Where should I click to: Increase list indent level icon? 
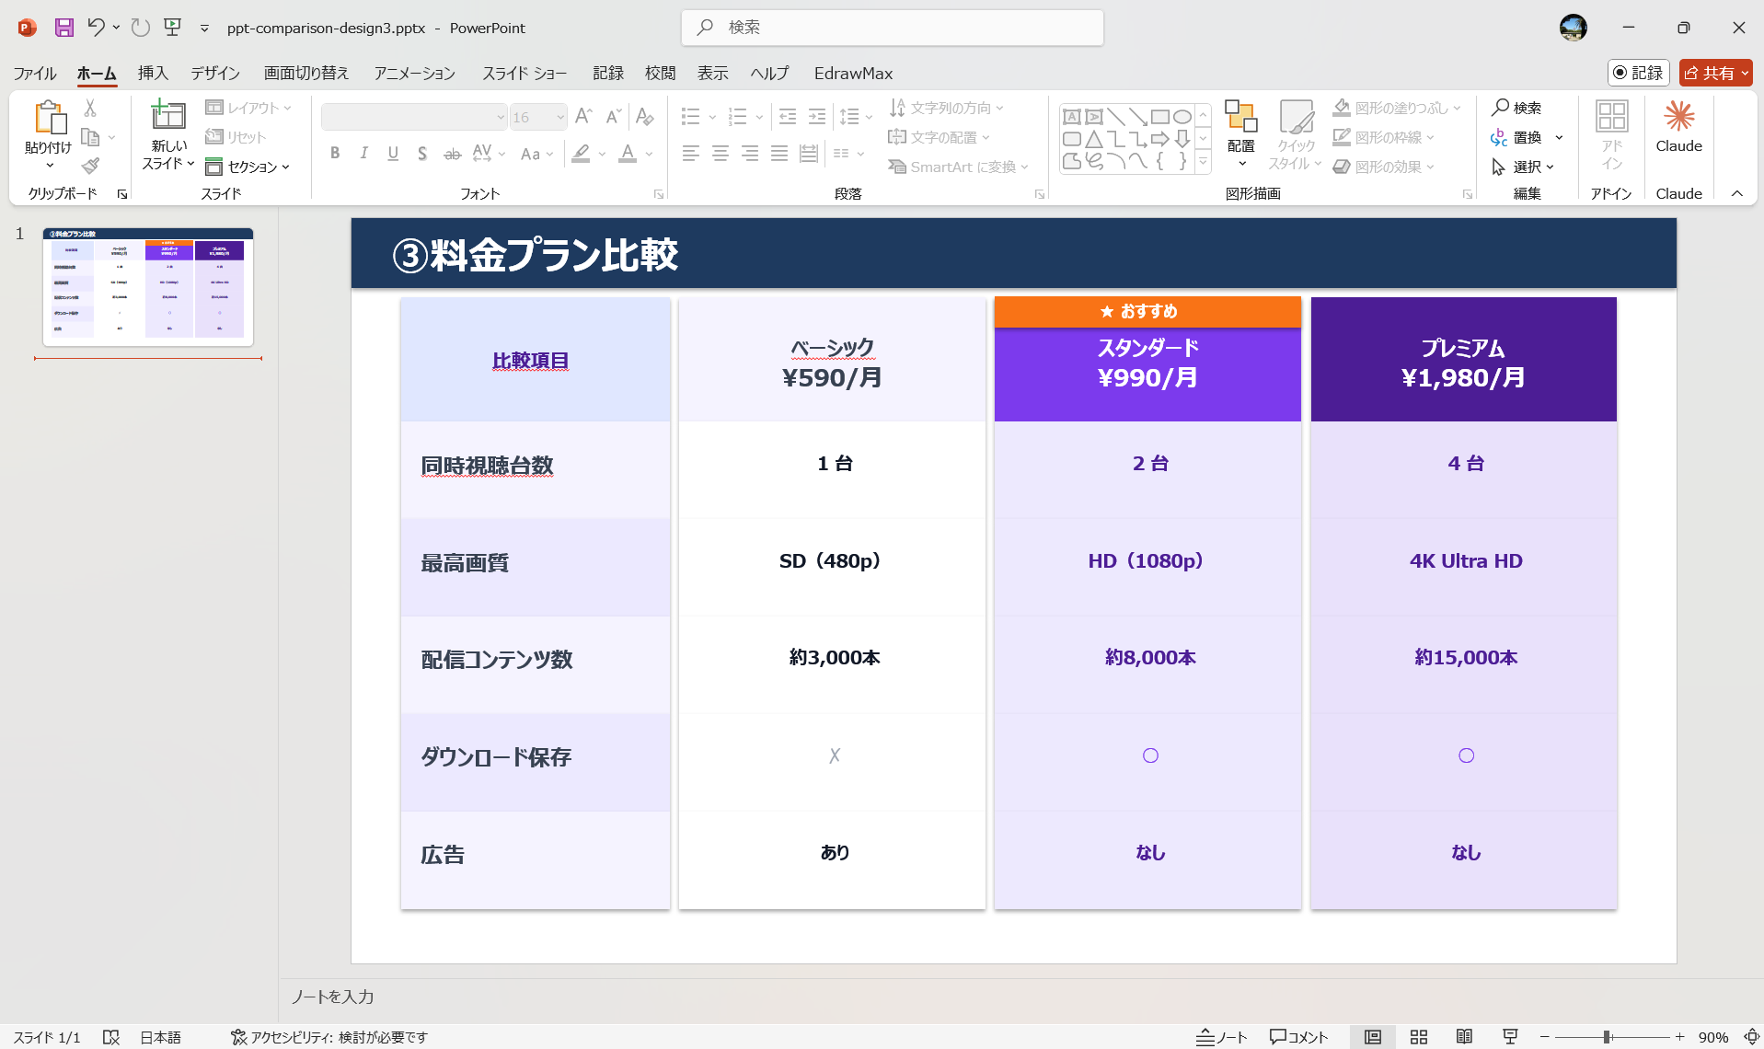click(x=817, y=117)
